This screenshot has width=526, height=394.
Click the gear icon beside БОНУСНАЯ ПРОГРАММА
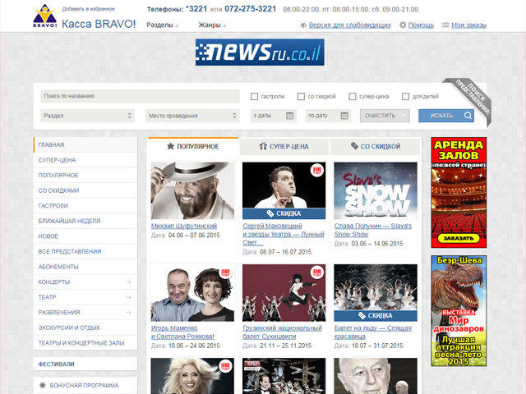(x=43, y=385)
